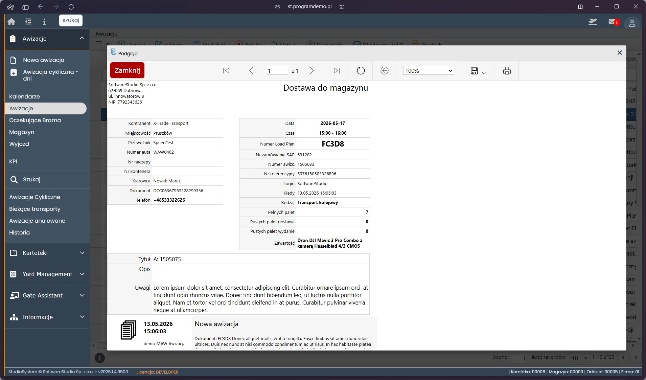Close the Podgląd dialog with X
This screenshot has width=646, height=380.
(620, 52)
